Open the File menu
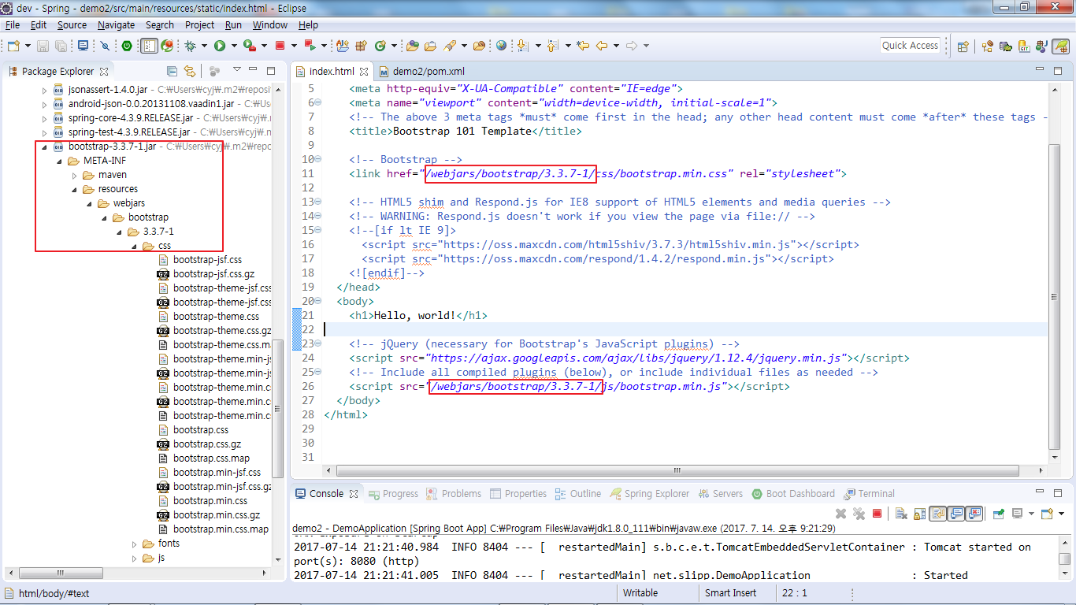The image size is (1076, 605). click(x=13, y=24)
